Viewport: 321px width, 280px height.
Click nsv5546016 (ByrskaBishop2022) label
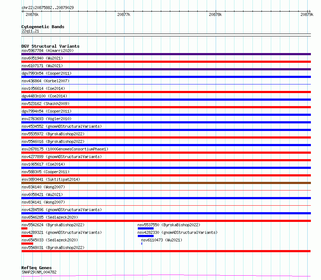tap(53, 141)
